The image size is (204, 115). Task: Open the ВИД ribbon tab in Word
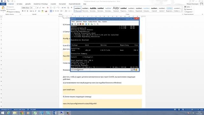84,4
